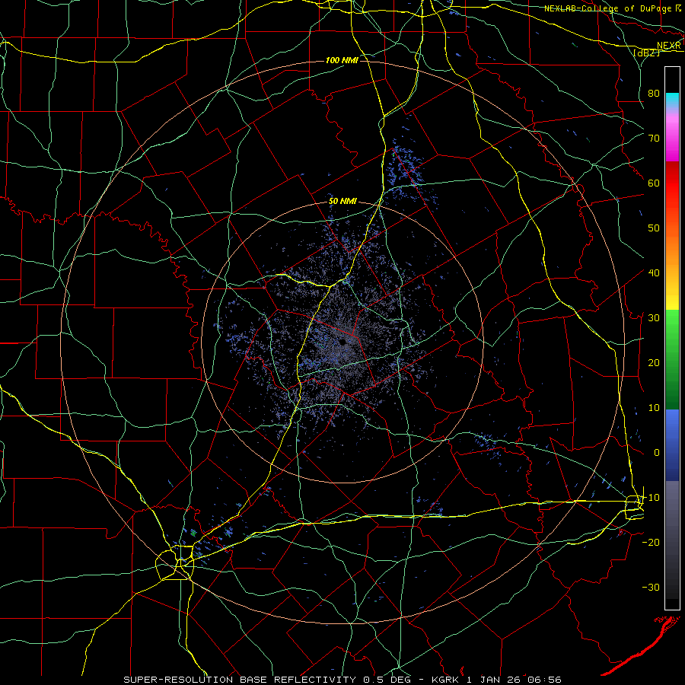Screen dimensions: 685x685
Task: Click the NEXR label near the top right
Action: pyautogui.click(x=668, y=46)
